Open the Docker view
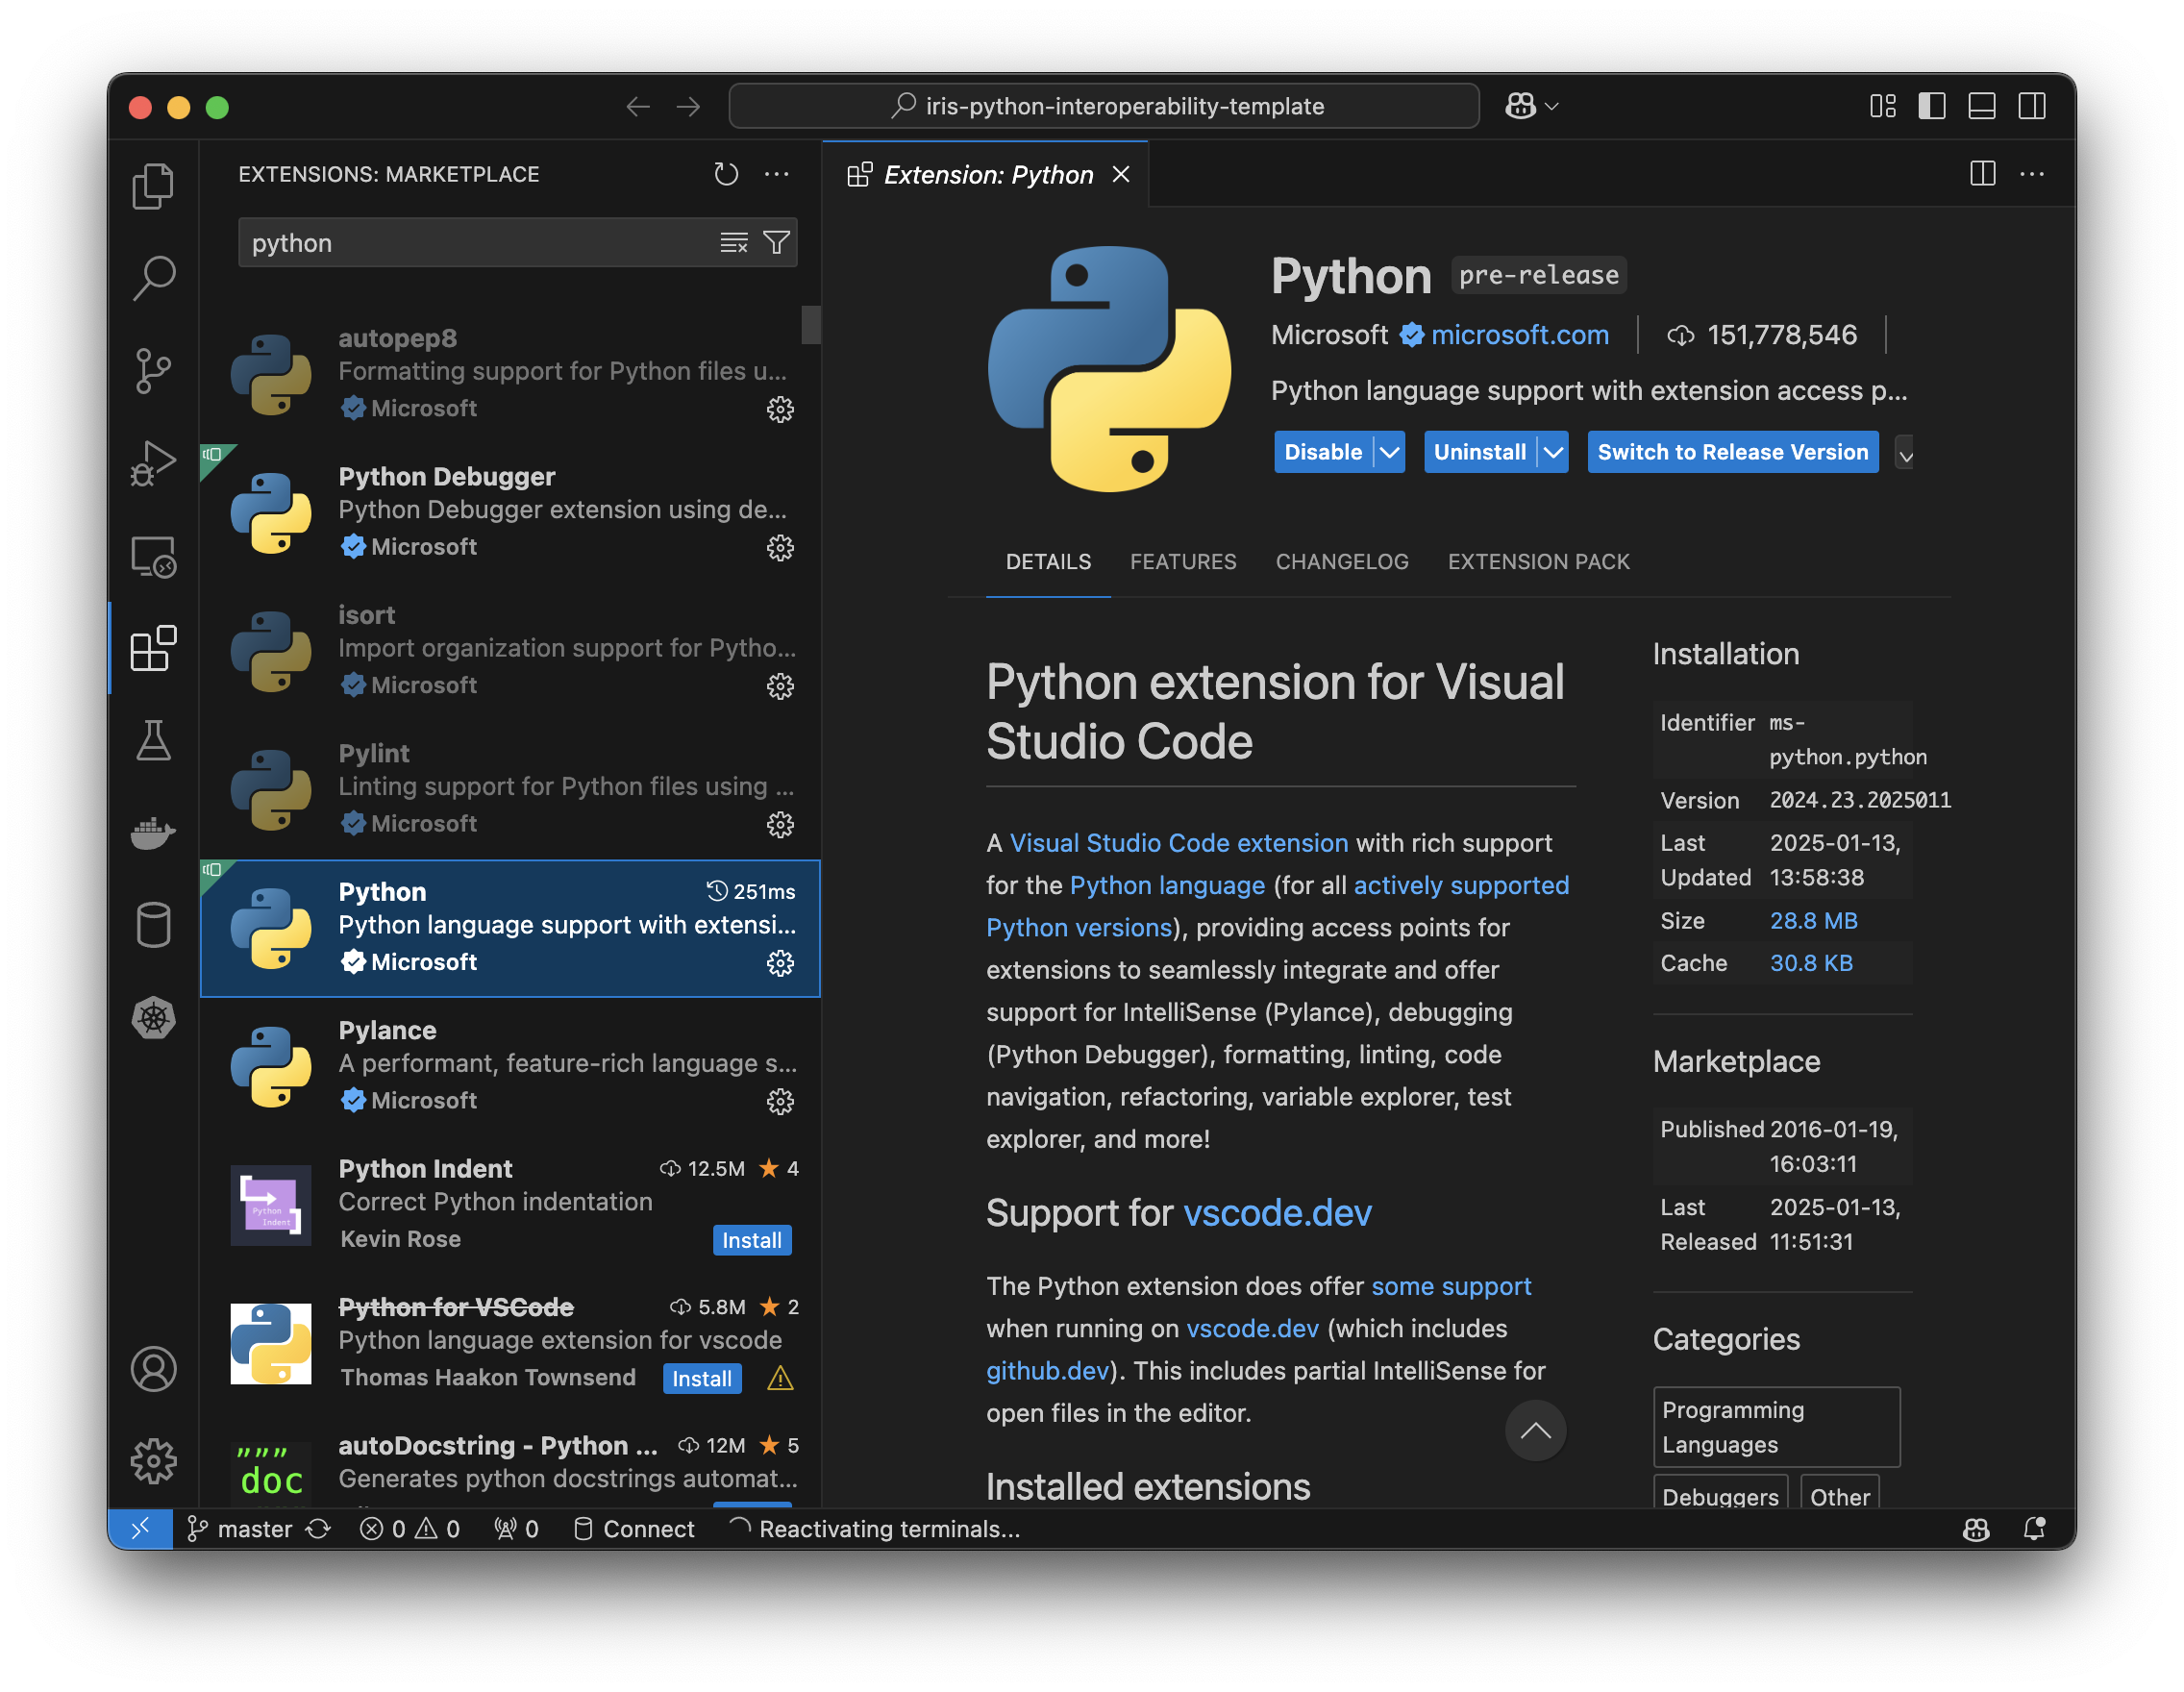 pyautogui.click(x=153, y=833)
